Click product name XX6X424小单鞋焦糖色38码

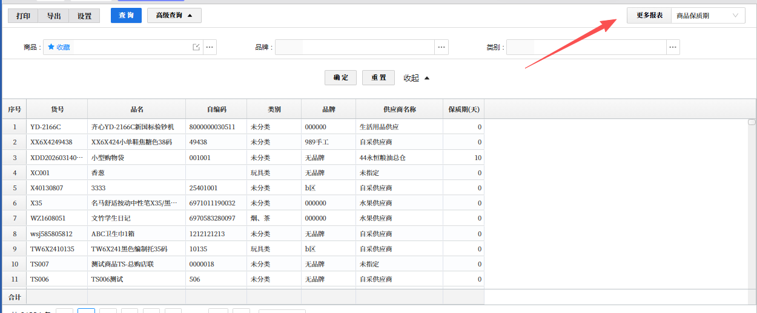(131, 142)
